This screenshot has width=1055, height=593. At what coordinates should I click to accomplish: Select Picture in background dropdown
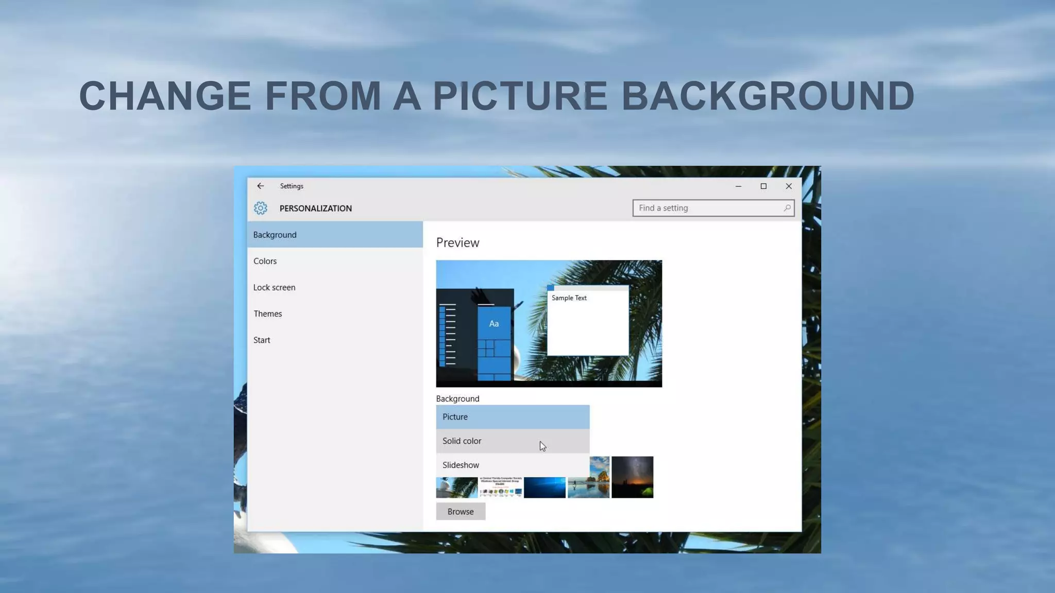click(x=512, y=417)
